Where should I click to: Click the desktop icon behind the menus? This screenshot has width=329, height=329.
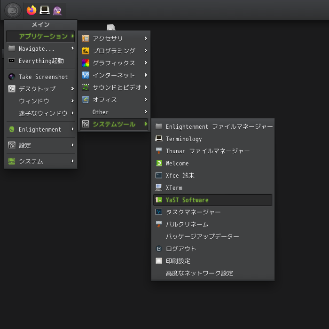[111, 27]
